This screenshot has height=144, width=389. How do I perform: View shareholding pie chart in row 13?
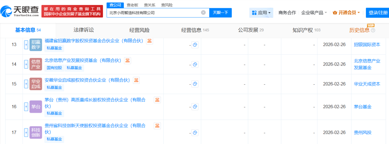pyautogui.click(x=195, y=45)
